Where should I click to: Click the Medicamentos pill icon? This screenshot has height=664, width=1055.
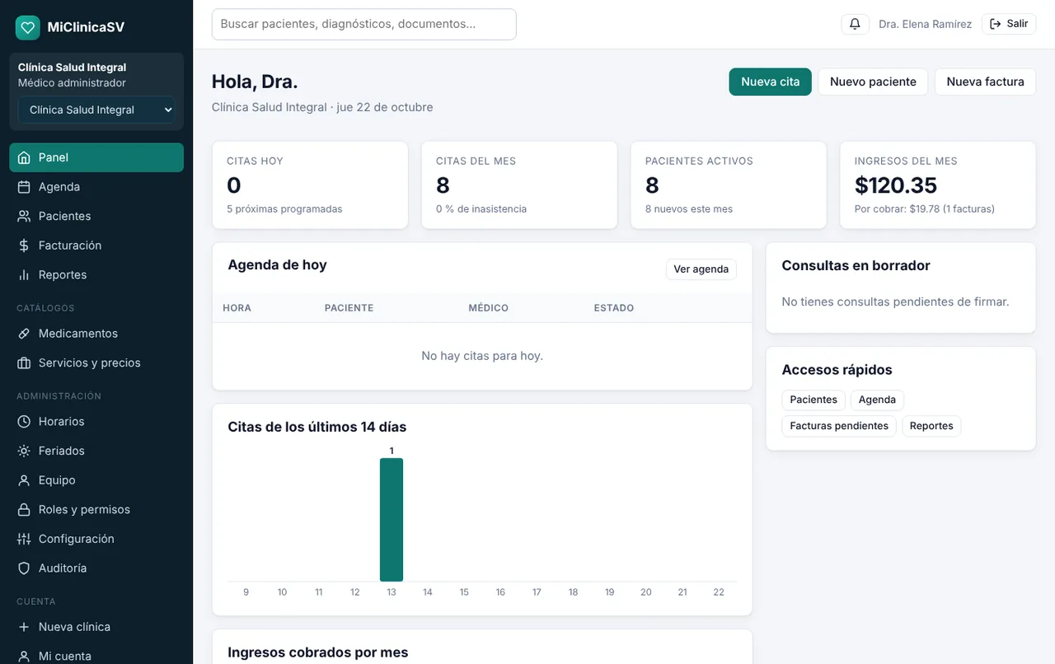pos(24,334)
